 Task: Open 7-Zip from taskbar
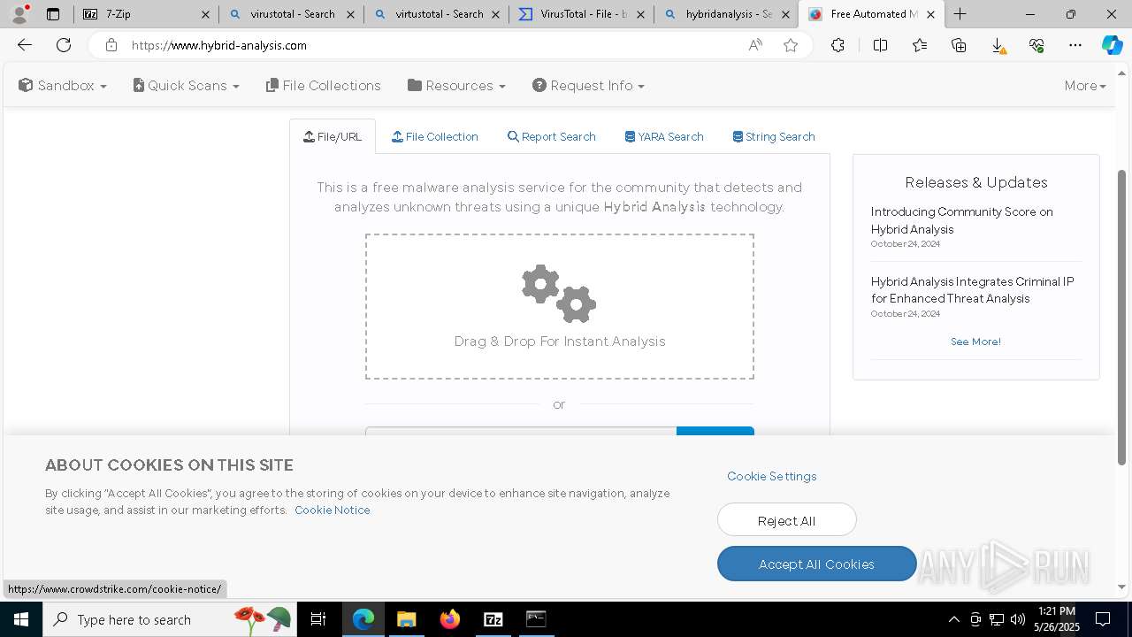493,619
